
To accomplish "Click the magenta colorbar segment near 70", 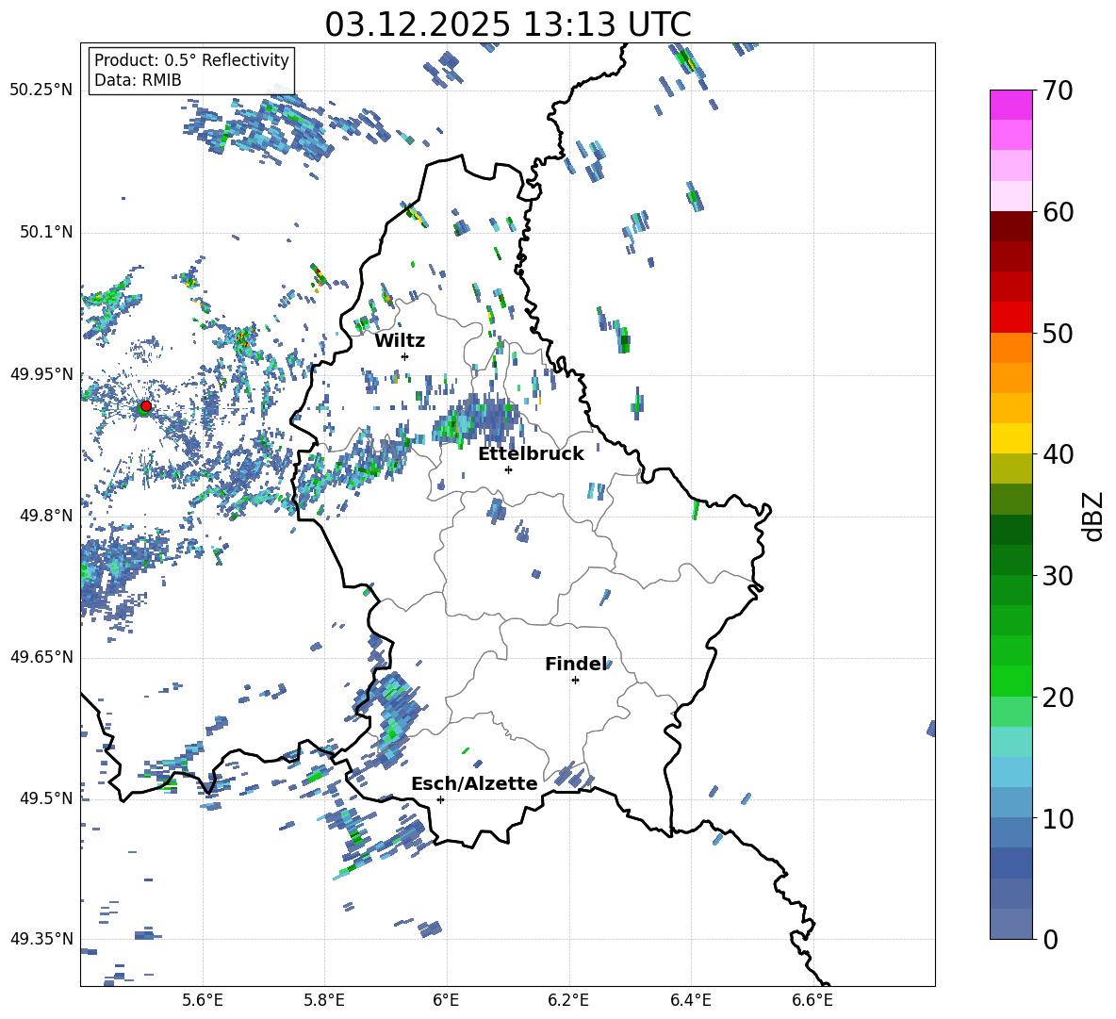I will tap(1010, 105).
